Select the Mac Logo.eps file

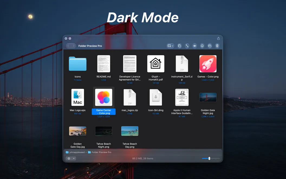[x=77, y=97]
